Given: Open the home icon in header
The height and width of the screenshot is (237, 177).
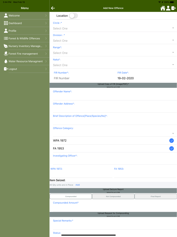Looking at the screenshot, I should click(x=163, y=8).
